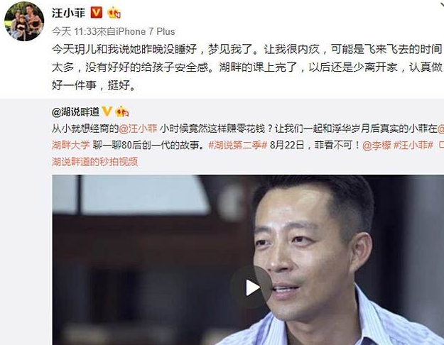Viewport: 444px width, 345px height.
Task: Click the main post text about 玥儿
Action: (247, 67)
